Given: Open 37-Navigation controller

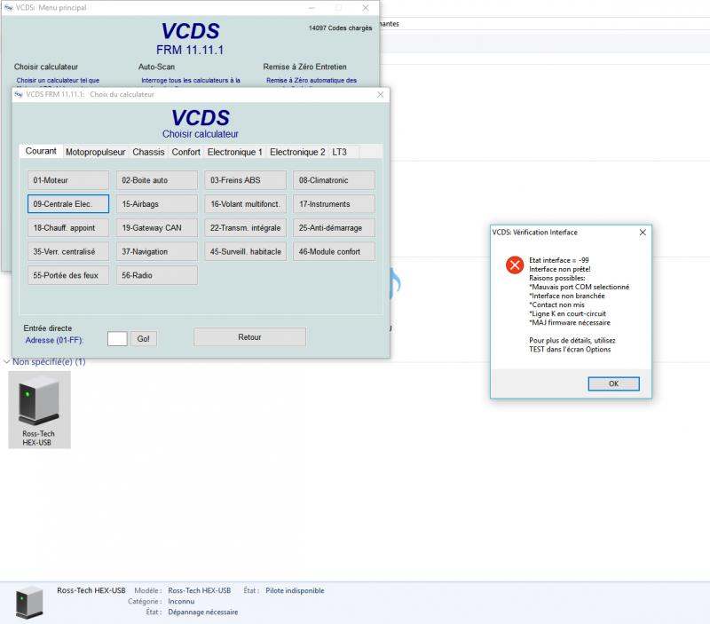Looking at the screenshot, I should (x=157, y=251).
